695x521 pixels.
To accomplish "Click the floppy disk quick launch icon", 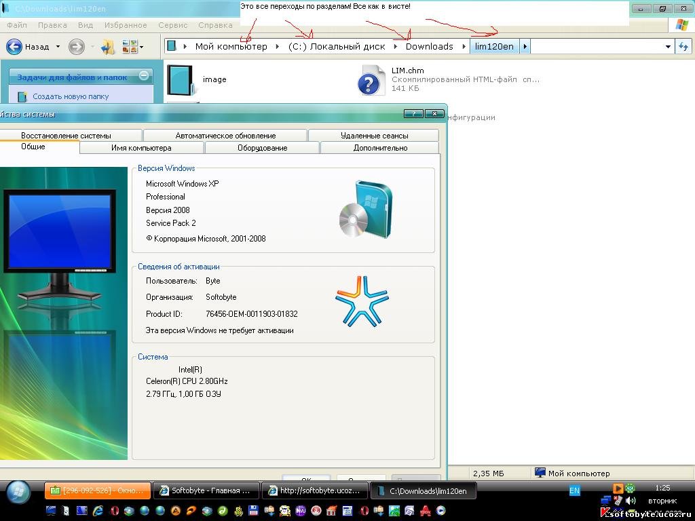I will point(254,511).
